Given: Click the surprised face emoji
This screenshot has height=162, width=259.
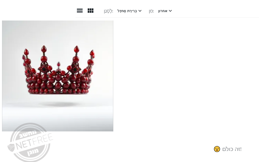Looking at the screenshot, I should (217, 149).
